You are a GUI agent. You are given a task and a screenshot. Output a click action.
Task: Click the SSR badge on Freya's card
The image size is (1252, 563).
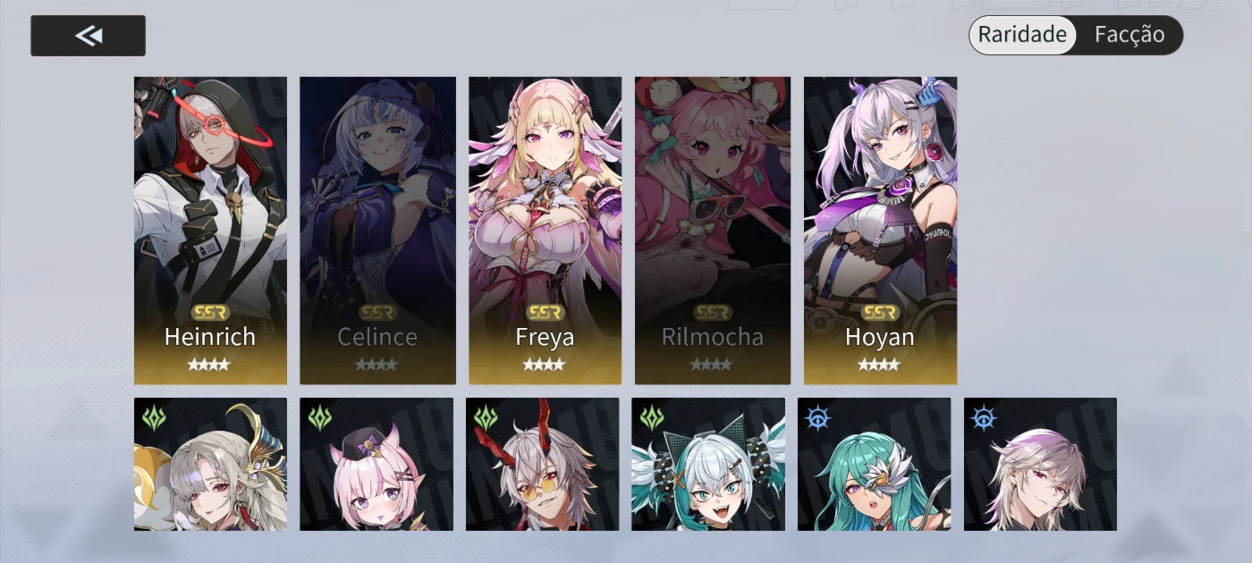[545, 313]
